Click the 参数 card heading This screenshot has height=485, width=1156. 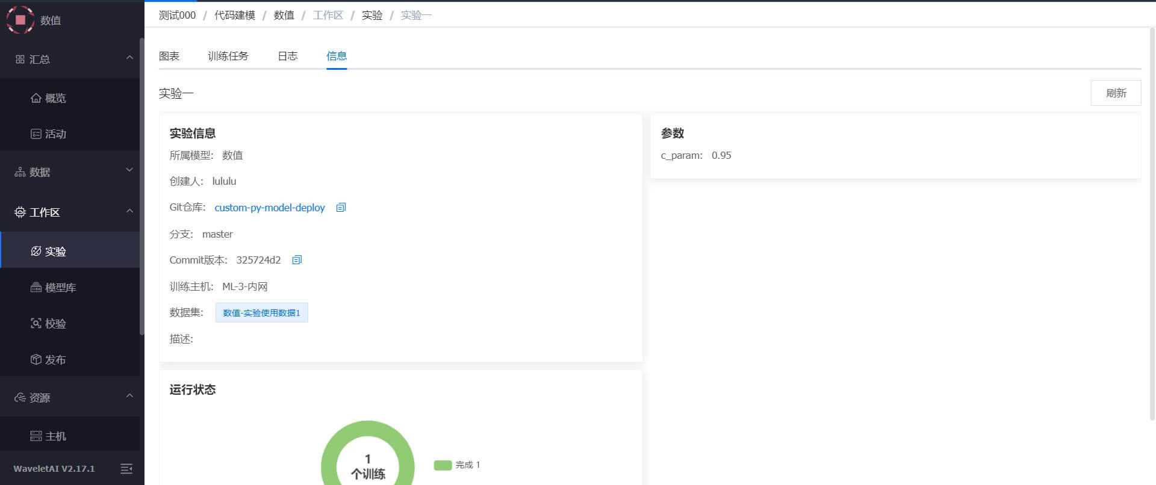673,134
